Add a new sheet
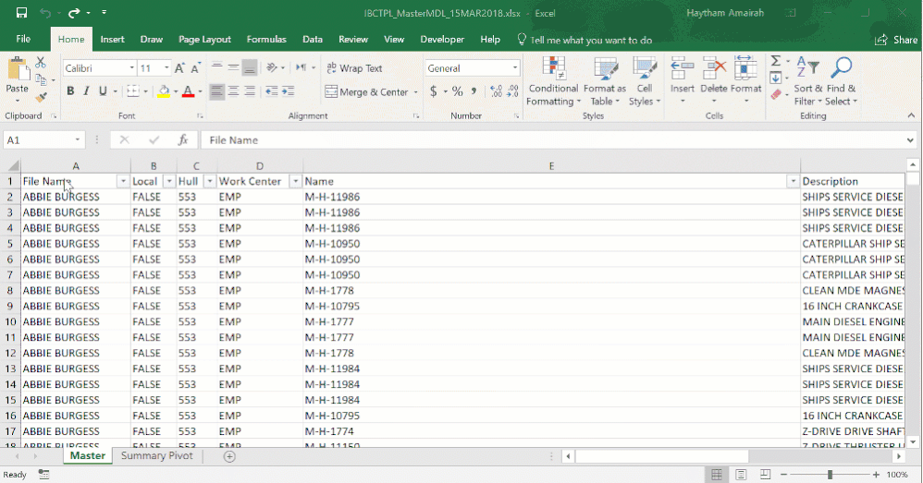Viewport: 923px width, 483px height. point(229,456)
